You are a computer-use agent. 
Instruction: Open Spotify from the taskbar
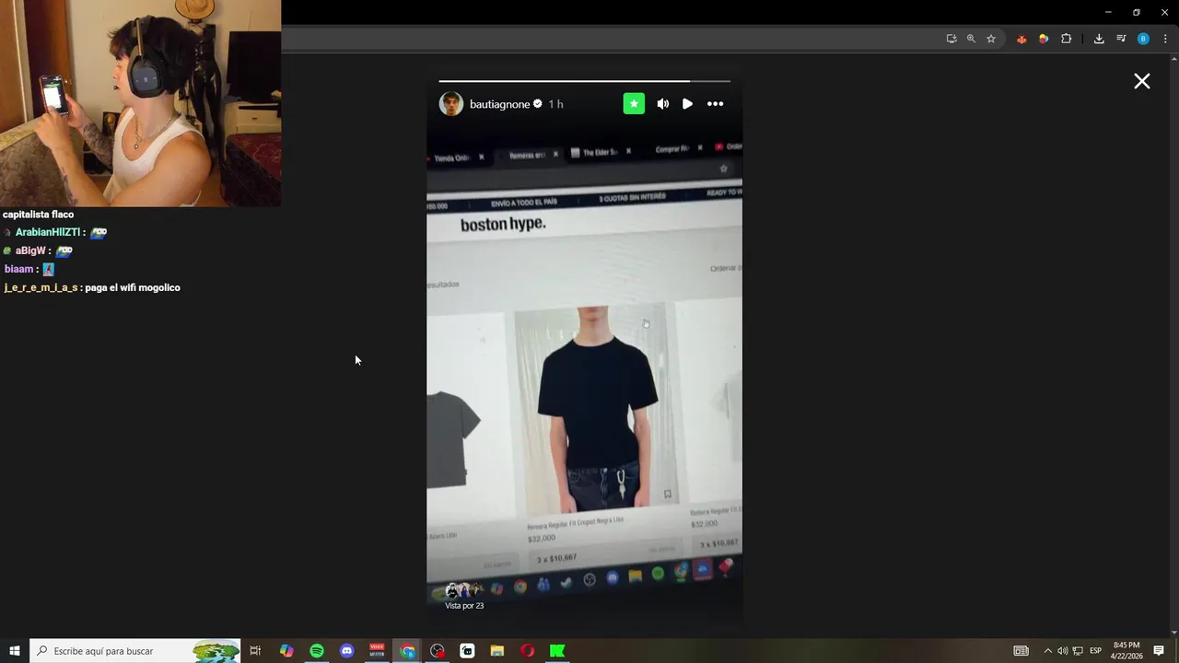point(317,651)
